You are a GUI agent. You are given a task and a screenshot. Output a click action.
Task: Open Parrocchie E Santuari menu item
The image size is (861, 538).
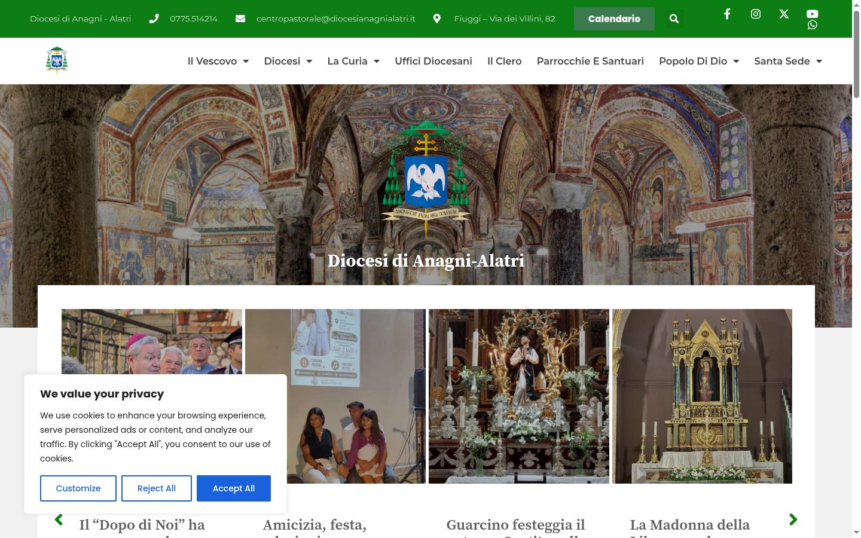click(590, 61)
